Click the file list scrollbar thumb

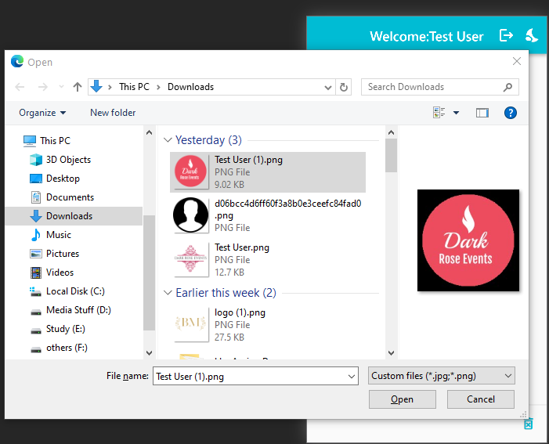pyautogui.click(x=391, y=156)
